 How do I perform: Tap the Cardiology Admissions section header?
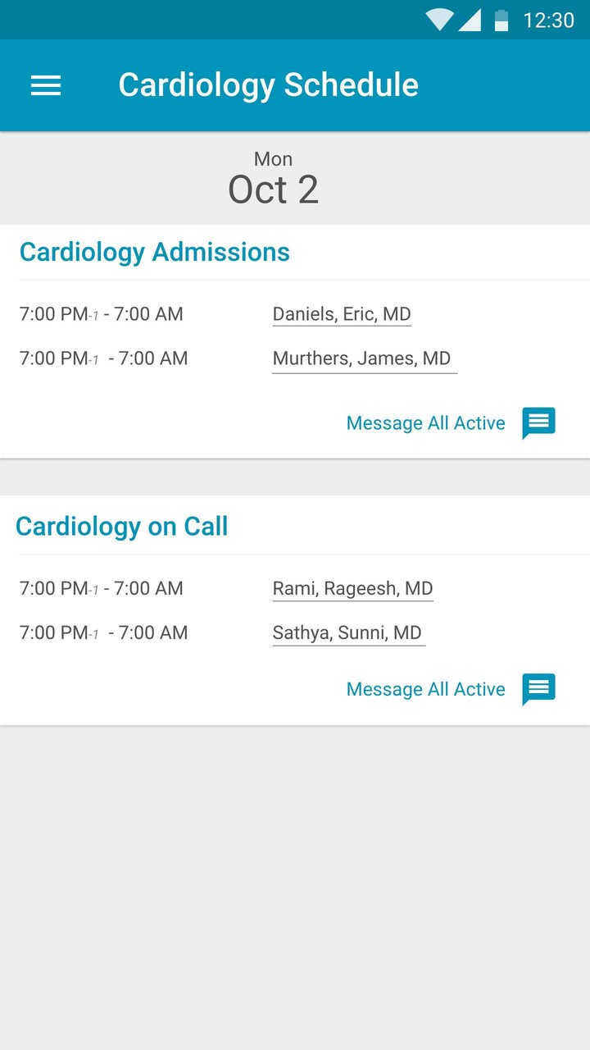tap(155, 252)
